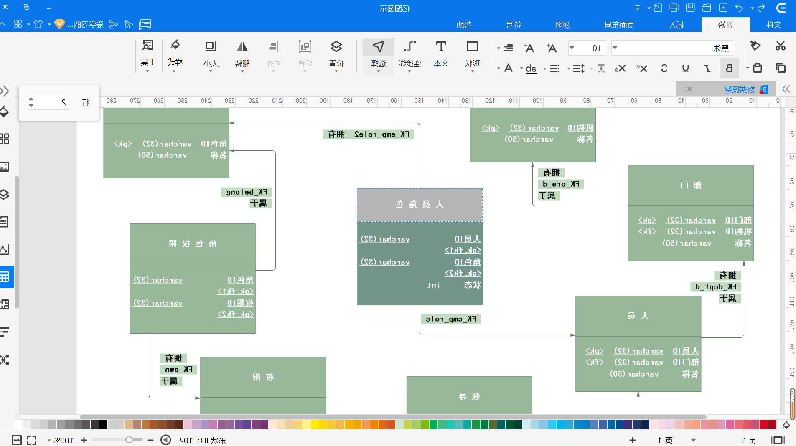Image resolution: width=796 pixels, height=446 pixels.
Task: Click the zoom out minus button
Action: point(150,440)
